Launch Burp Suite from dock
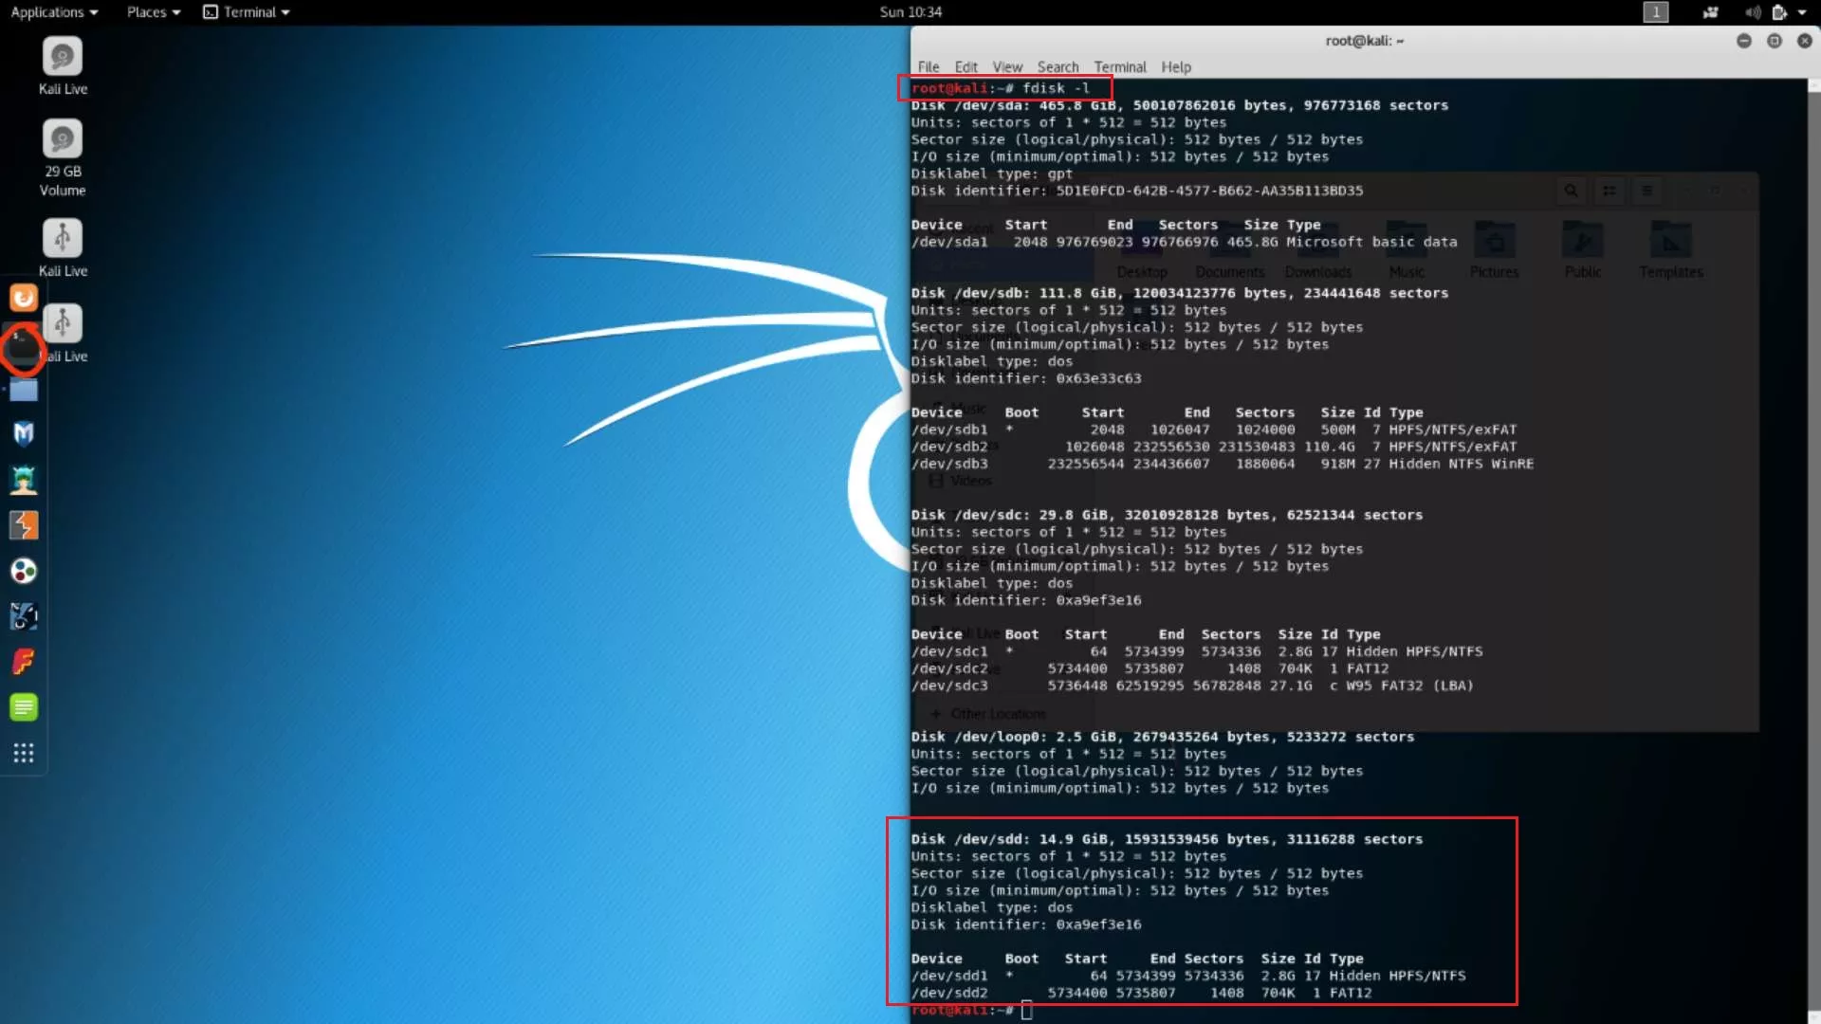The height and width of the screenshot is (1024, 1821). pos(24,525)
